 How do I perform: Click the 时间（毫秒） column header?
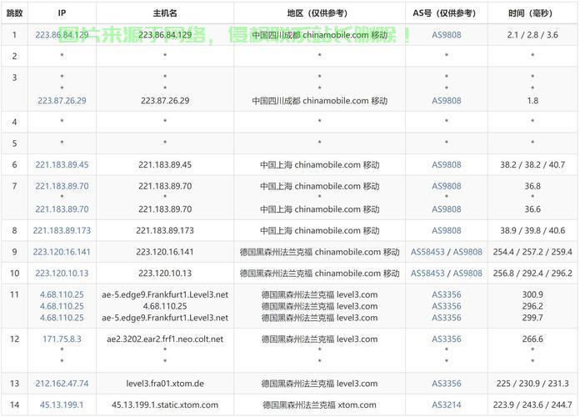532,13
